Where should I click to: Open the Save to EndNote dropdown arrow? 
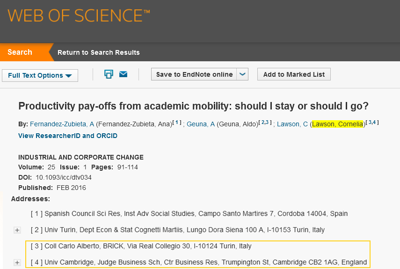[242, 74]
